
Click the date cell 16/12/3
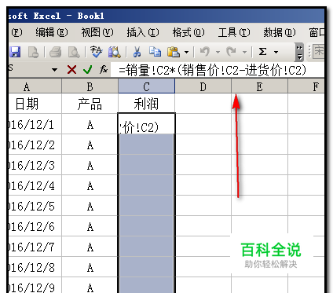35,165
